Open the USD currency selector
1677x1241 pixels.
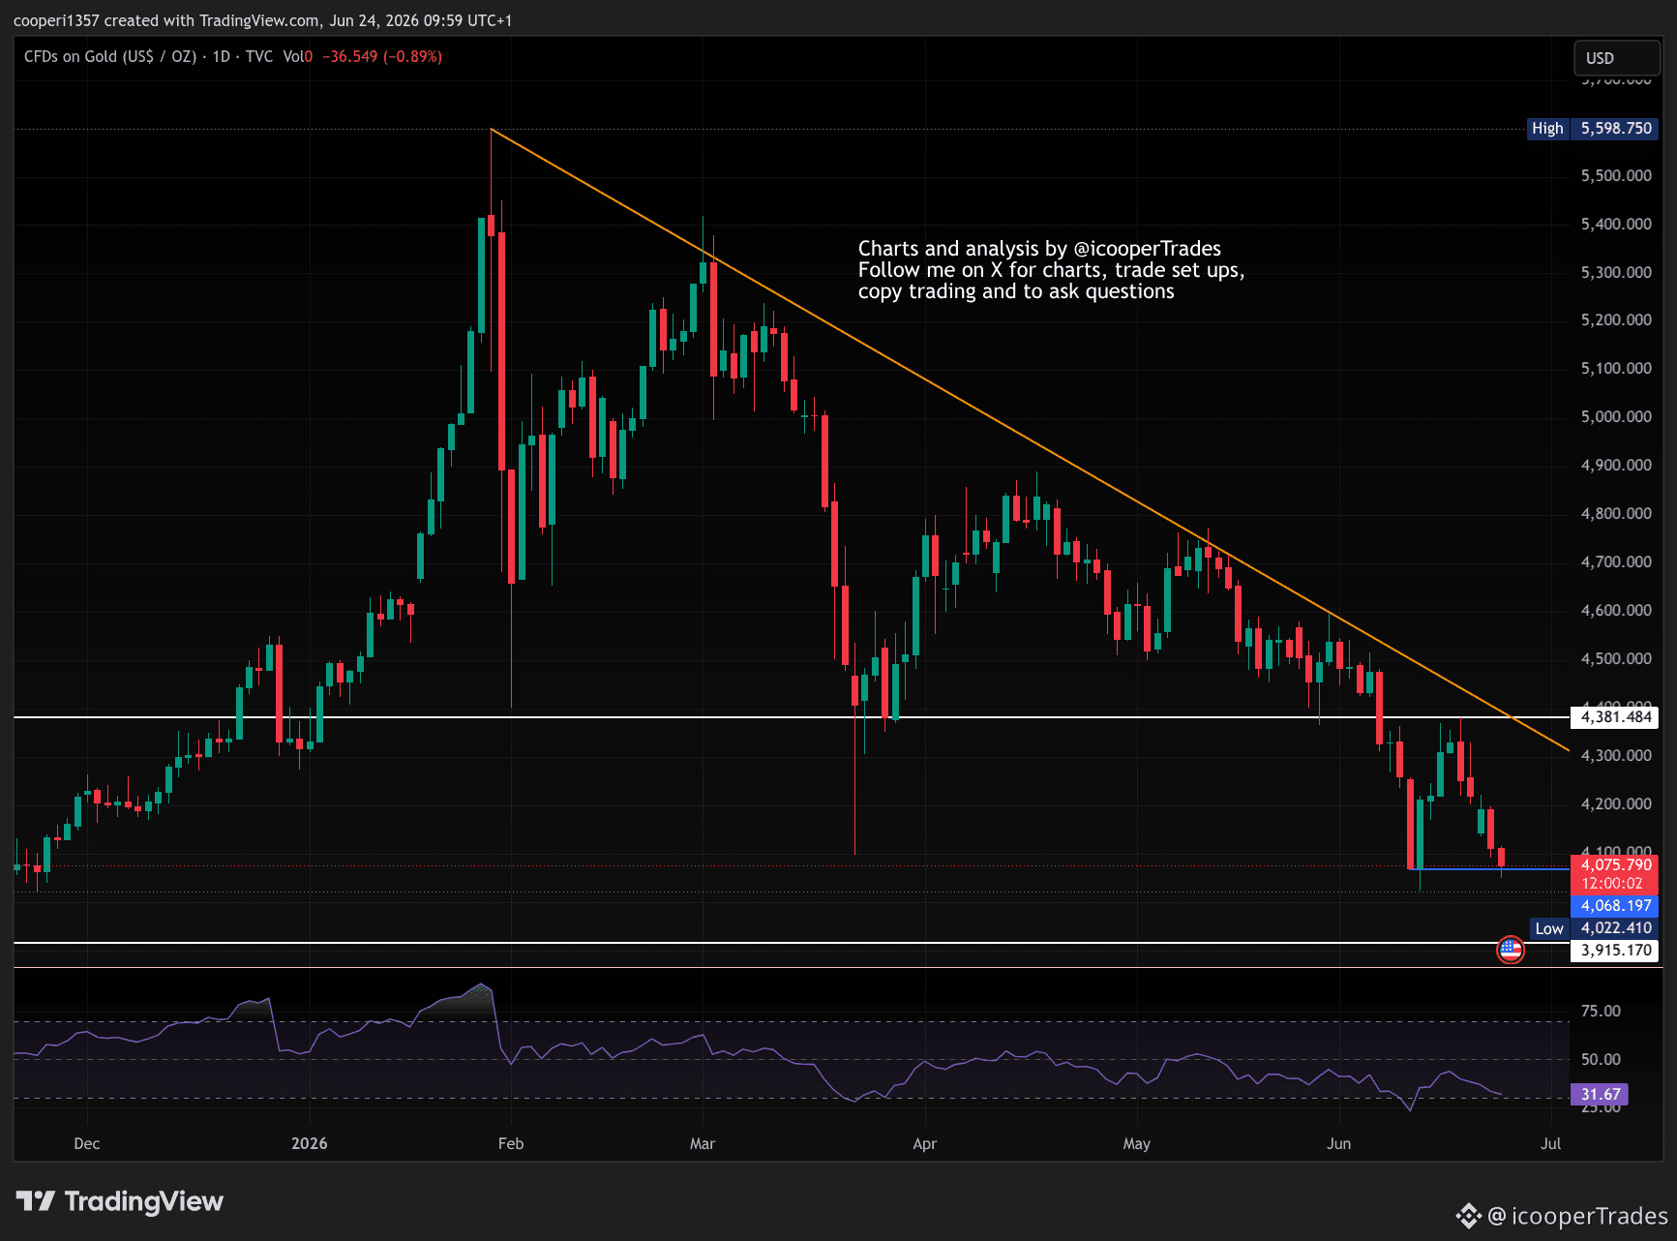tap(1616, 58)
